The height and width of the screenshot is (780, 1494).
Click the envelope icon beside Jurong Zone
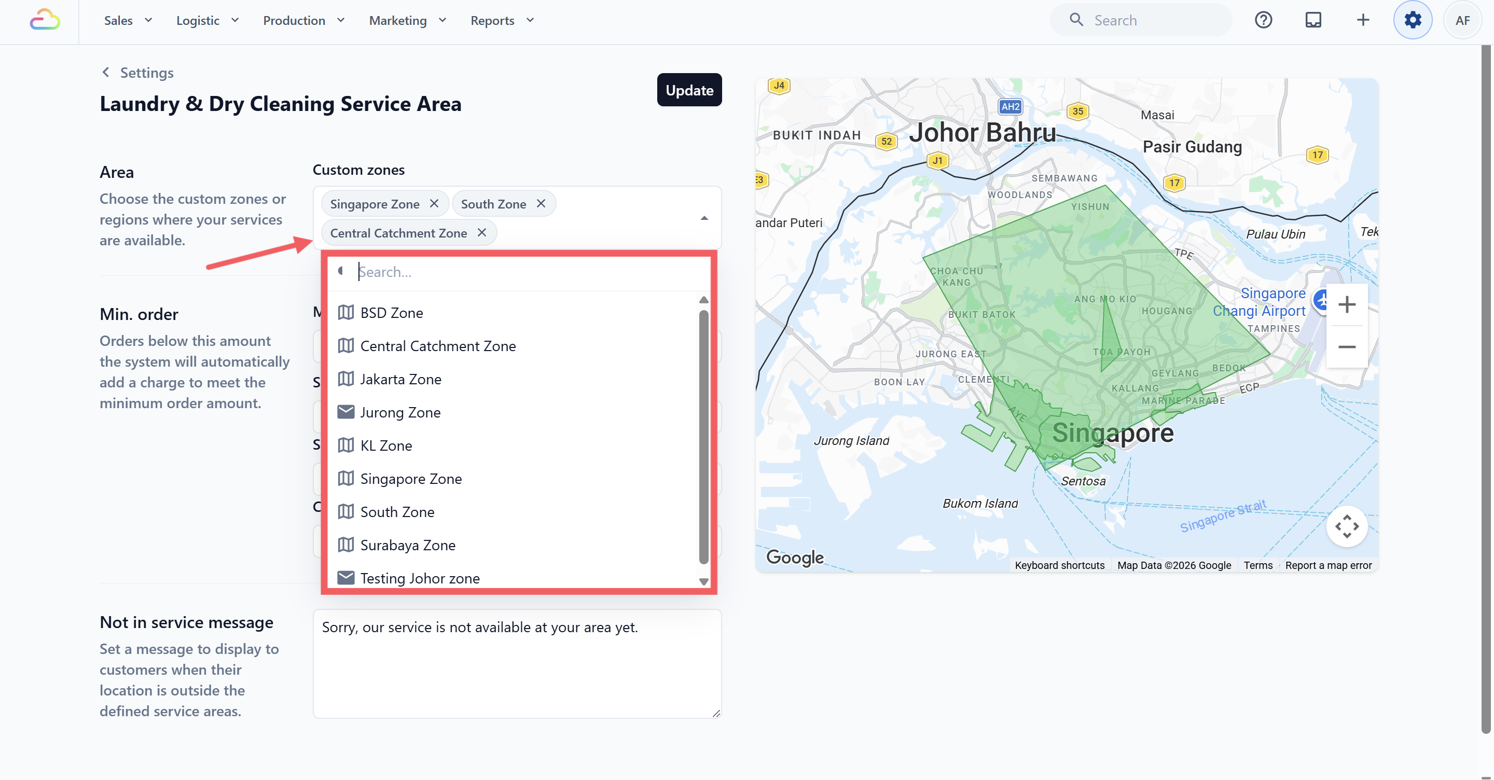345,412
